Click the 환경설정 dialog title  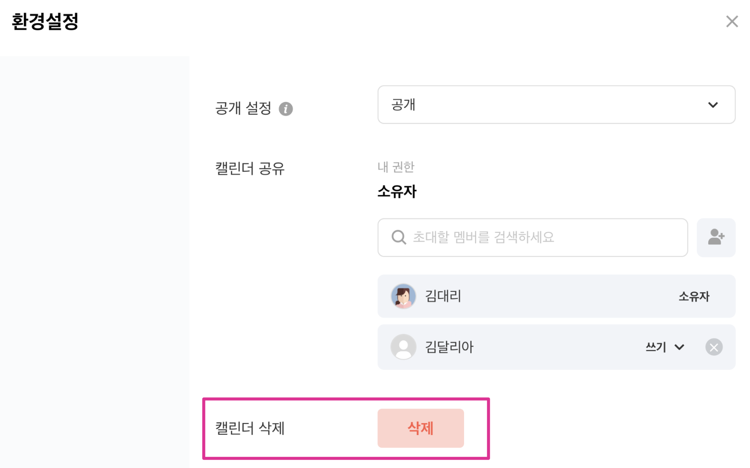pyautogui.click(x=45, y=22)
